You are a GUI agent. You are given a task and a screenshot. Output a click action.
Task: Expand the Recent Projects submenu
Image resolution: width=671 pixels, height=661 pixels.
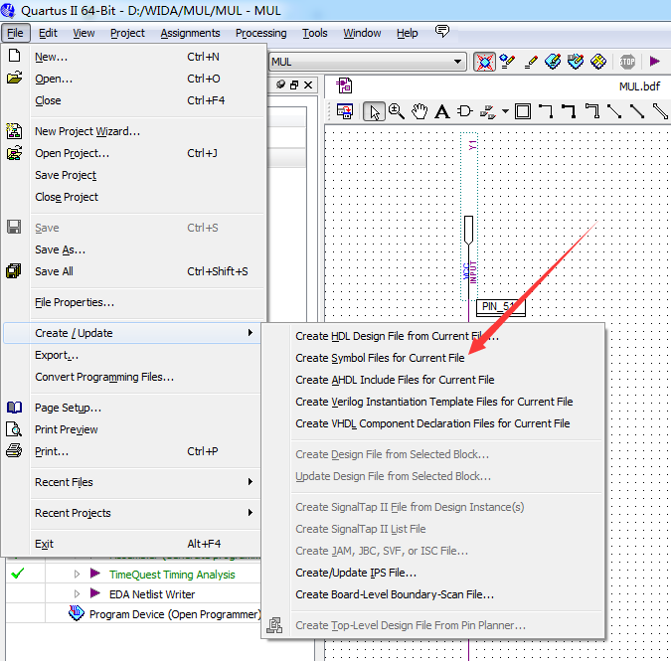coord(132,513)
